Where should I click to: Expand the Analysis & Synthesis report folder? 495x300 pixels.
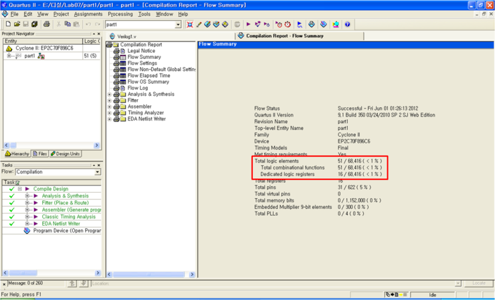click(110, 94)
